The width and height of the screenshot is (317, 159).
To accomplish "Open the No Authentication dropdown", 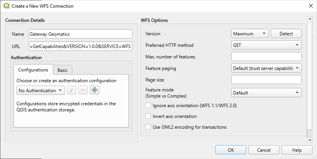I will [x=41, y=91].
